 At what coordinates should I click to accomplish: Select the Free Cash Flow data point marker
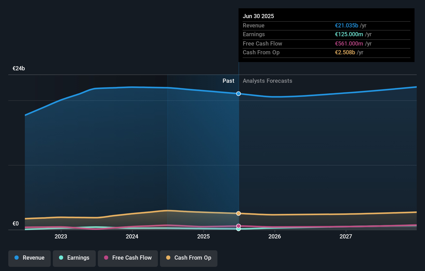tap(239, 226)
